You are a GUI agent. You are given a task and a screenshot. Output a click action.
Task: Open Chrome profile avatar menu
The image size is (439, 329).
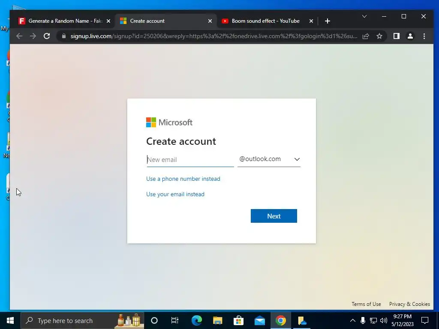tap(410, 36)
